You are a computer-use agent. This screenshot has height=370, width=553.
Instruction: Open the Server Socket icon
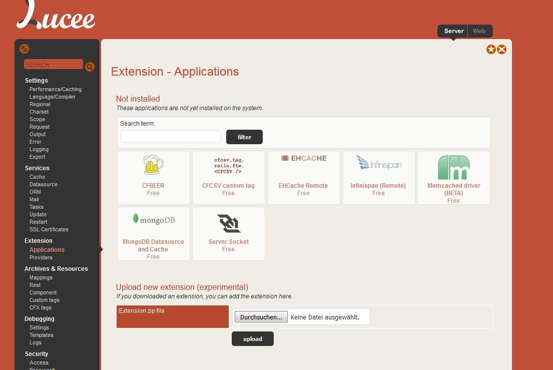click(x=229, y=224)
